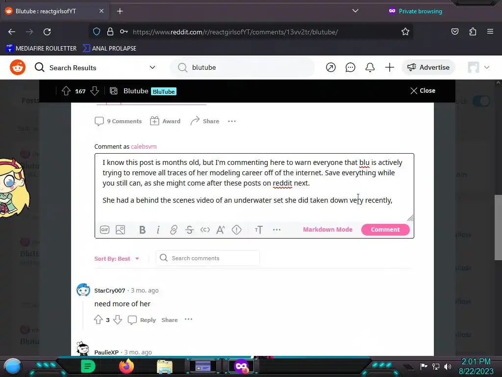Share StarCry007's comment
This screenshot has height=377, width=502.
[x=169, y=320]
